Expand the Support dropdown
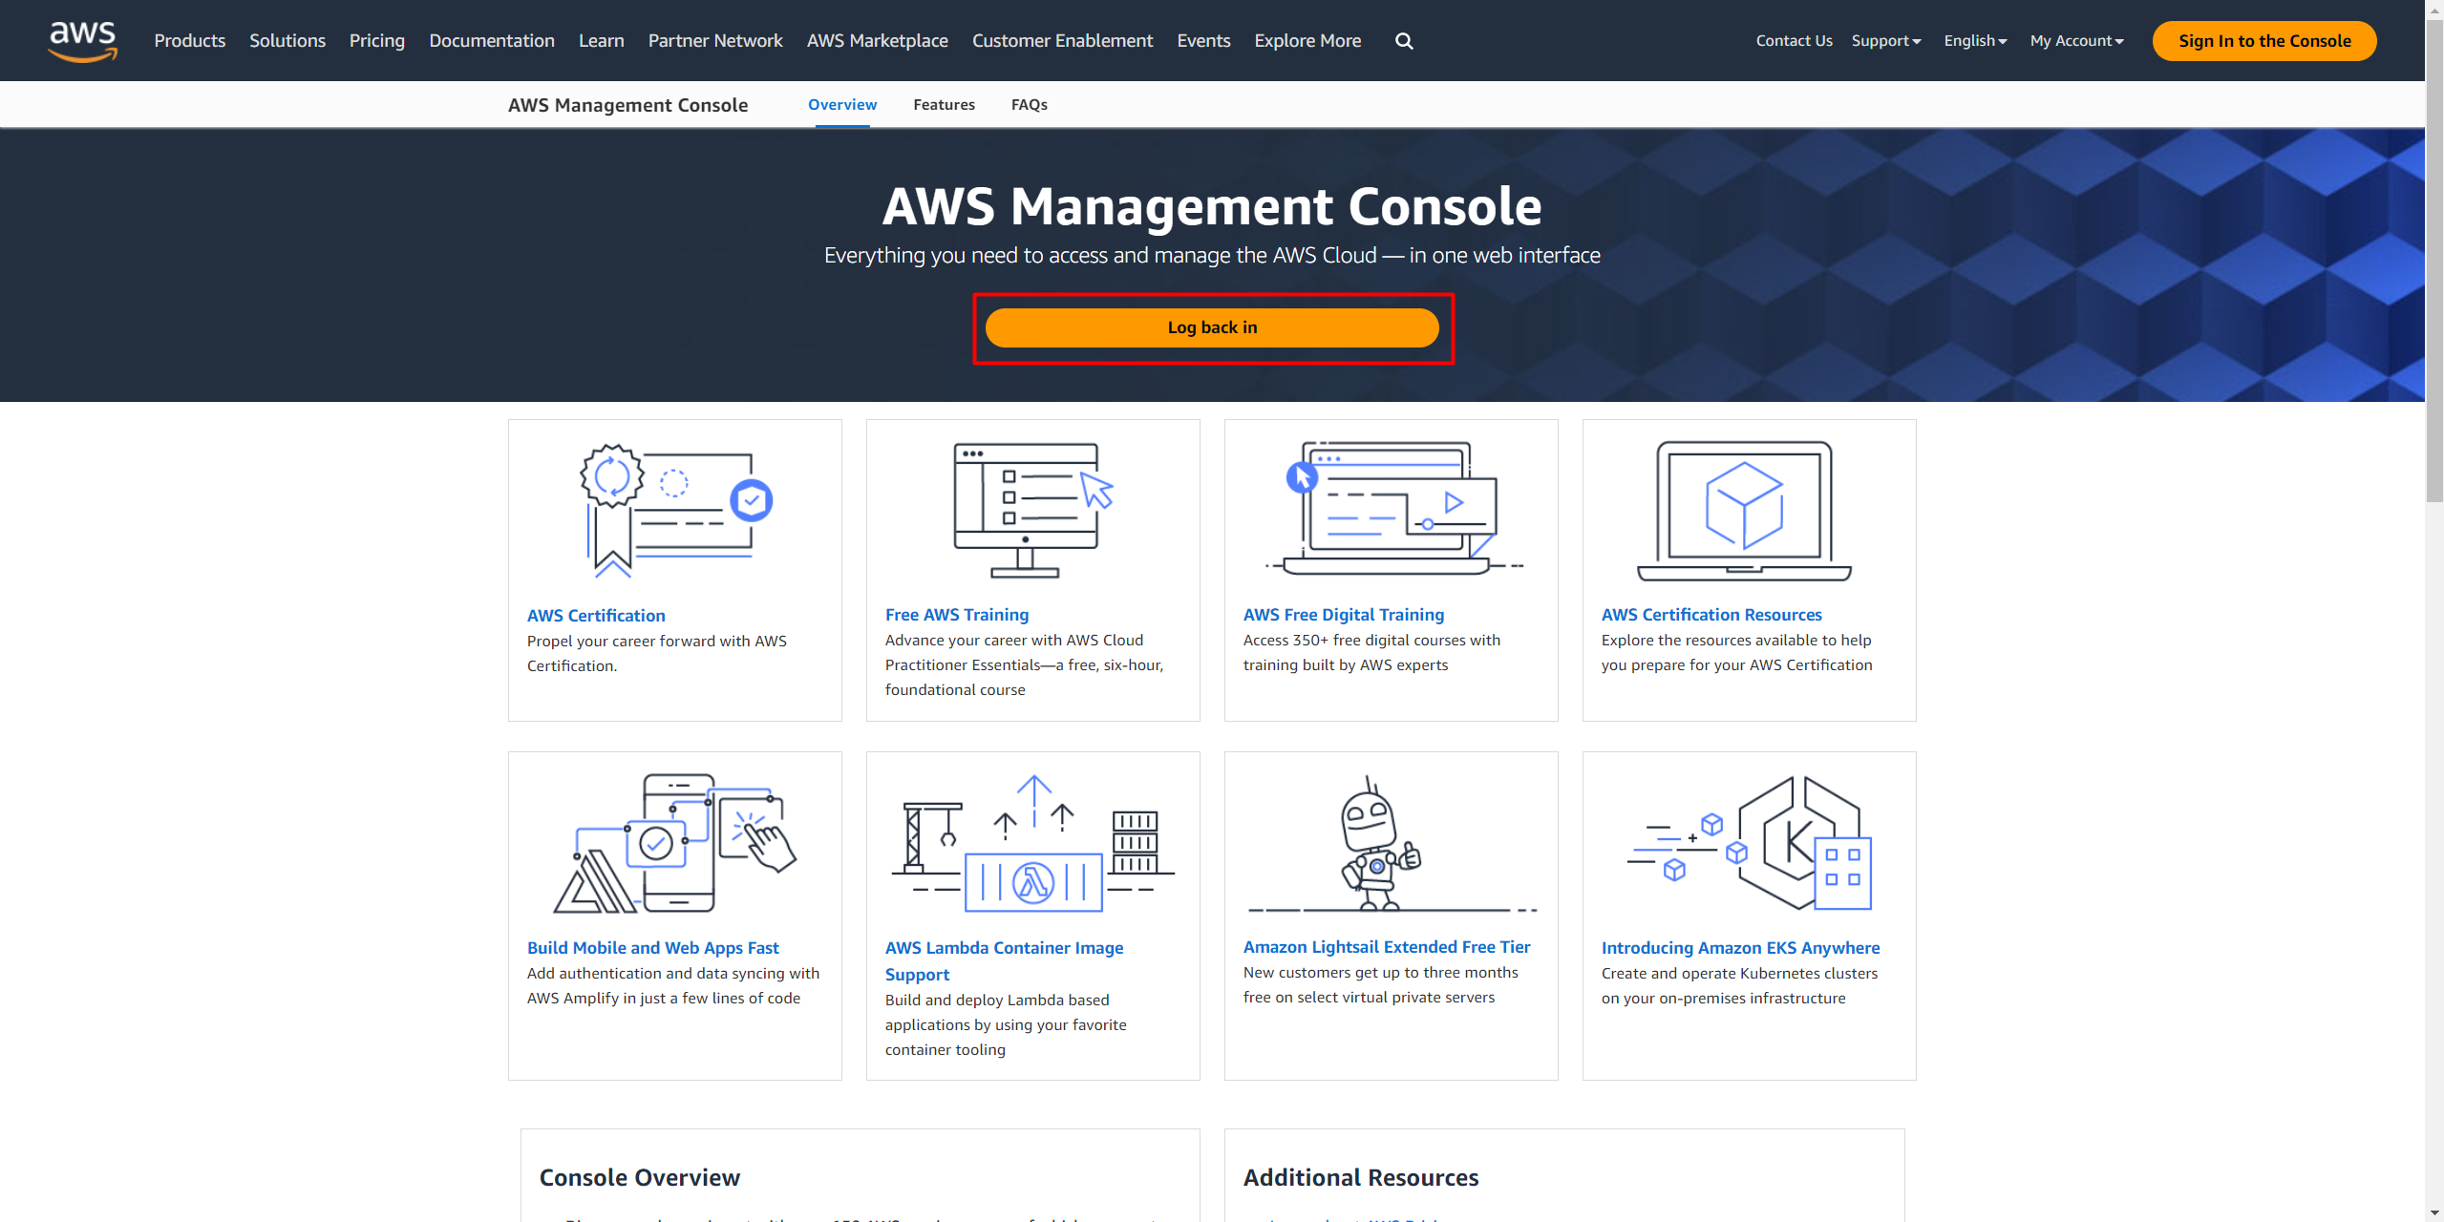 pos(1886,41)
